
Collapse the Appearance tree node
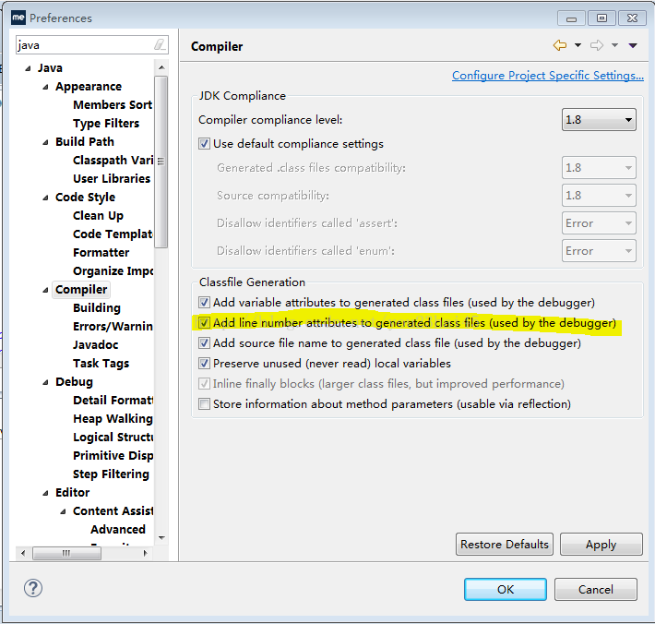pyautogui.click(x=45, y=88)
